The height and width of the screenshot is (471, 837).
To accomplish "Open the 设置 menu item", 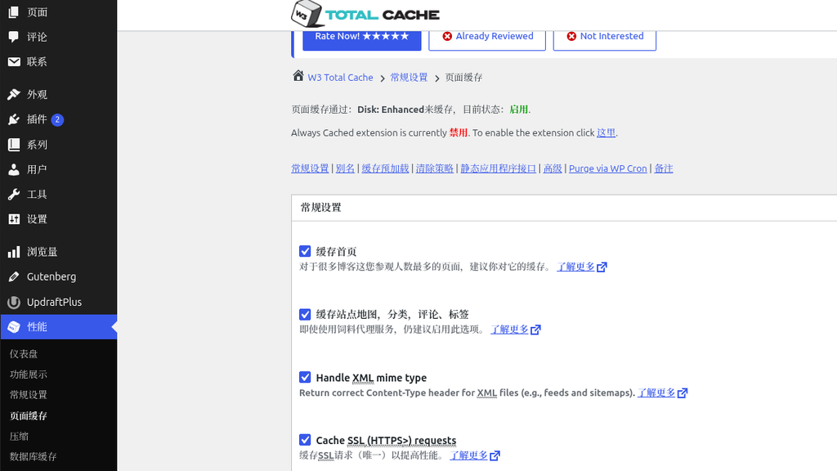I will 58,219.
